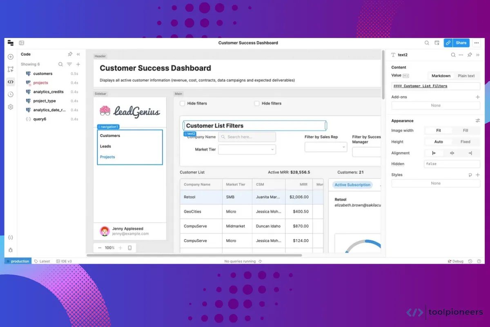Click the preview app icon

coord(437,43)
